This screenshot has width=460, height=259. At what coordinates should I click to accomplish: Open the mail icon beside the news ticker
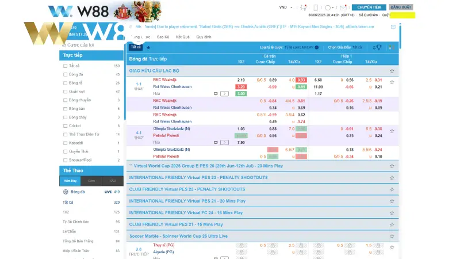(x=393, y=26)
